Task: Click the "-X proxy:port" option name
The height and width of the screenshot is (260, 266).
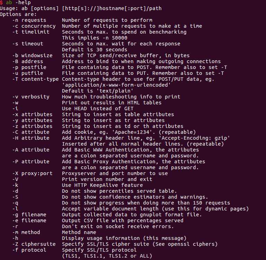Action: [x=32, y=173]
